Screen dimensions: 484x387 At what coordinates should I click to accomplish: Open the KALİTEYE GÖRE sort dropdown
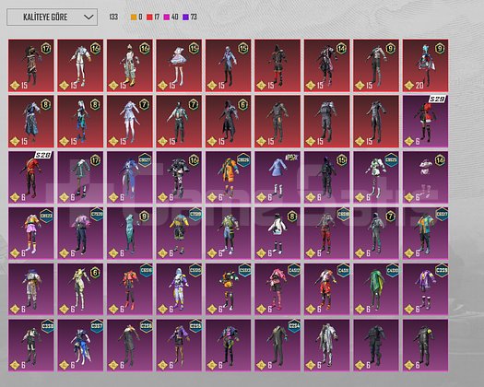pos(53,17)
